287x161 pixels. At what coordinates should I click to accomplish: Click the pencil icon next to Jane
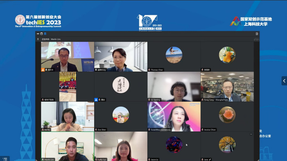(210, 159)
